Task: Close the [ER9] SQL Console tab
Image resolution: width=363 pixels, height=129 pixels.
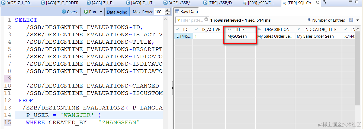Action: [x=317, y=3]
